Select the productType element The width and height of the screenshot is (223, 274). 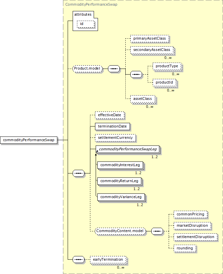tap(167, 66)
